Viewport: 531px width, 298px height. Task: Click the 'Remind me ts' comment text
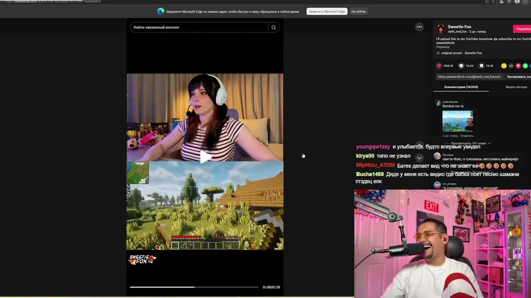(453, 106)
